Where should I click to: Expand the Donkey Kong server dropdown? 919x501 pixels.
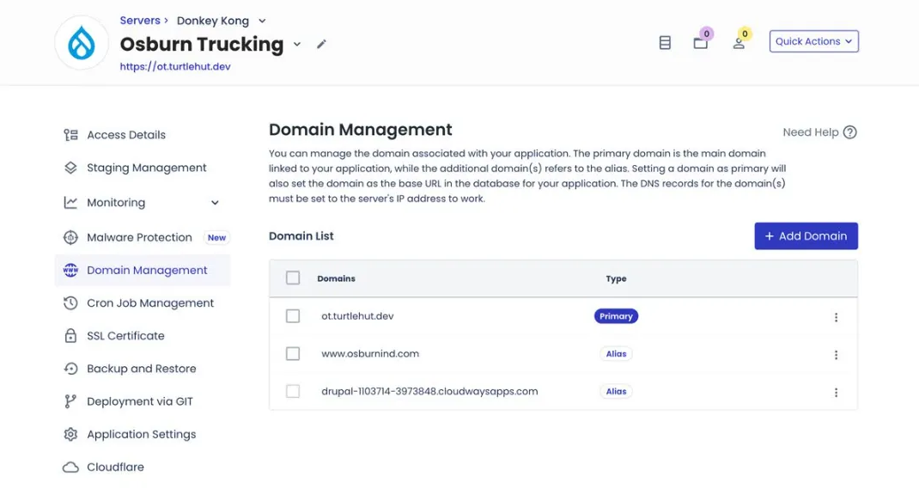[262, 21]
